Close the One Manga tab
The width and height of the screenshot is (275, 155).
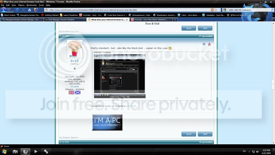coord(84,20)
